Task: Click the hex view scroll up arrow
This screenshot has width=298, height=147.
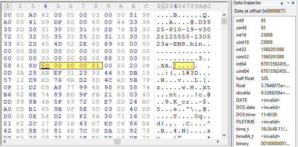Action: (224, 15)
